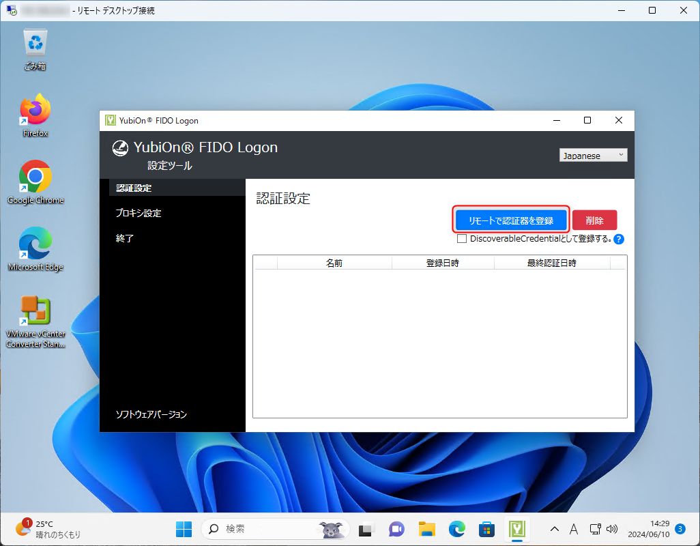Open Microsoft Store from the taskbar
This screenshot has height=546, width=700.
pyautogui.click(x=486, y=530)
